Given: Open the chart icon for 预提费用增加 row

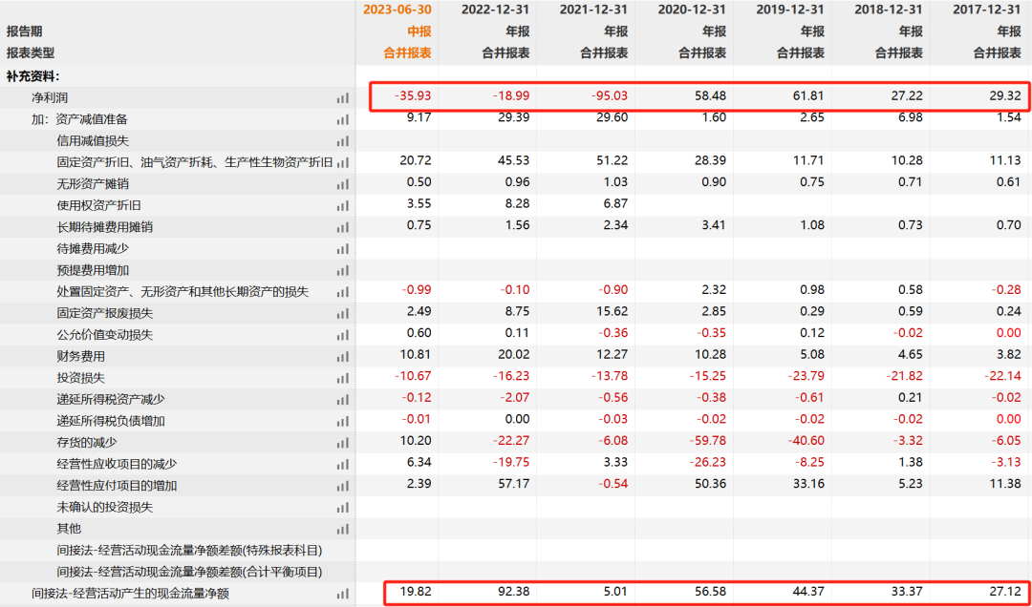Looking at the screenshot, I should [x=342, y=270].
